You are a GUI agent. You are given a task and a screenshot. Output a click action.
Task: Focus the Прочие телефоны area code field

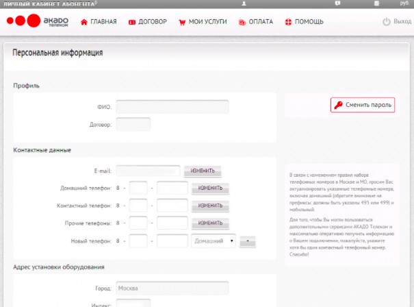point(138,223)
